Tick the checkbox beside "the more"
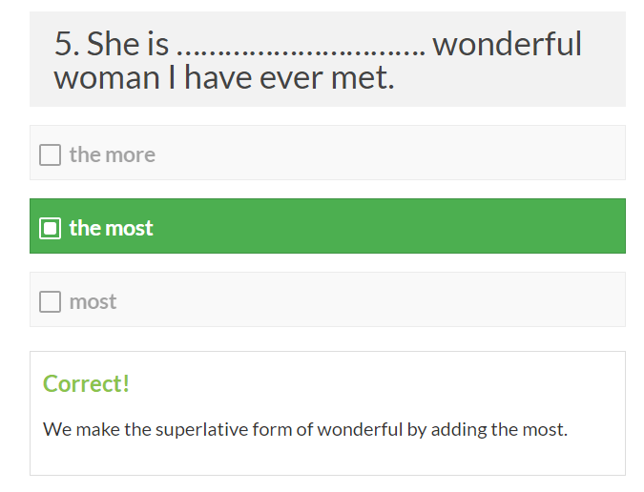 click(x=50, y=154)
